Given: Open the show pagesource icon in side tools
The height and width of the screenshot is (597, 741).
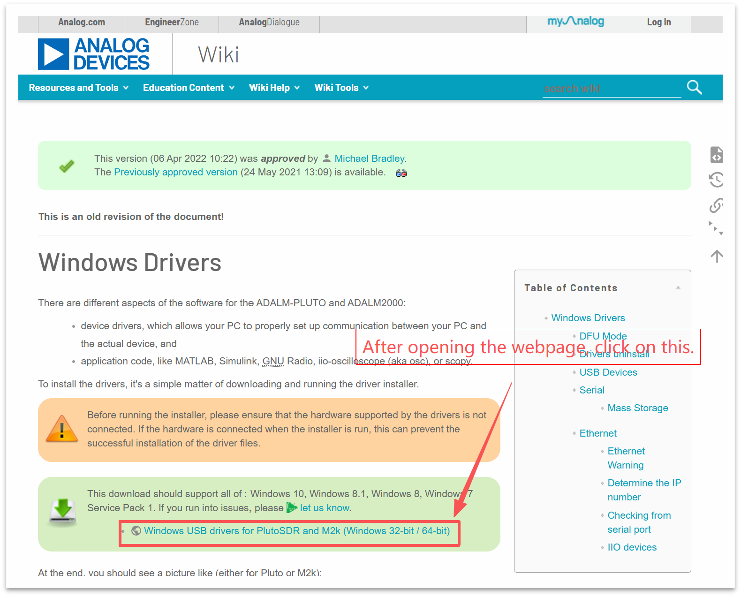Looking at the screenshot, I should pyautogui.click(x=716, y=154).
